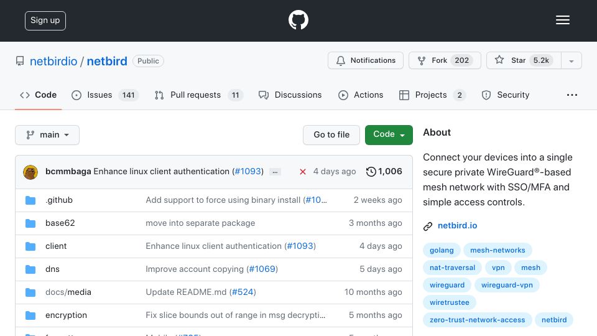The width and height of the screenshot is (597, 336).
Task: Click the link icon beside netbird.io
Action: pyautogui.click(x=428, y=226)
